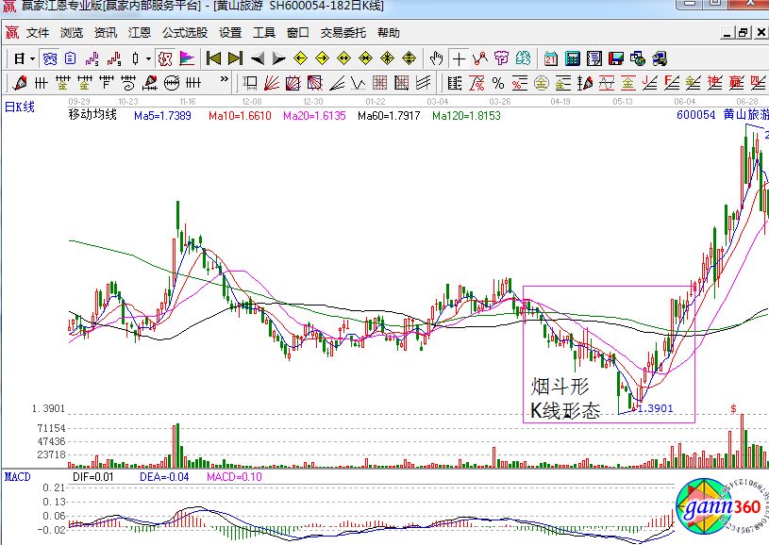
Task: Select the crosshair cursor tool
Action: tap(458, 58)
